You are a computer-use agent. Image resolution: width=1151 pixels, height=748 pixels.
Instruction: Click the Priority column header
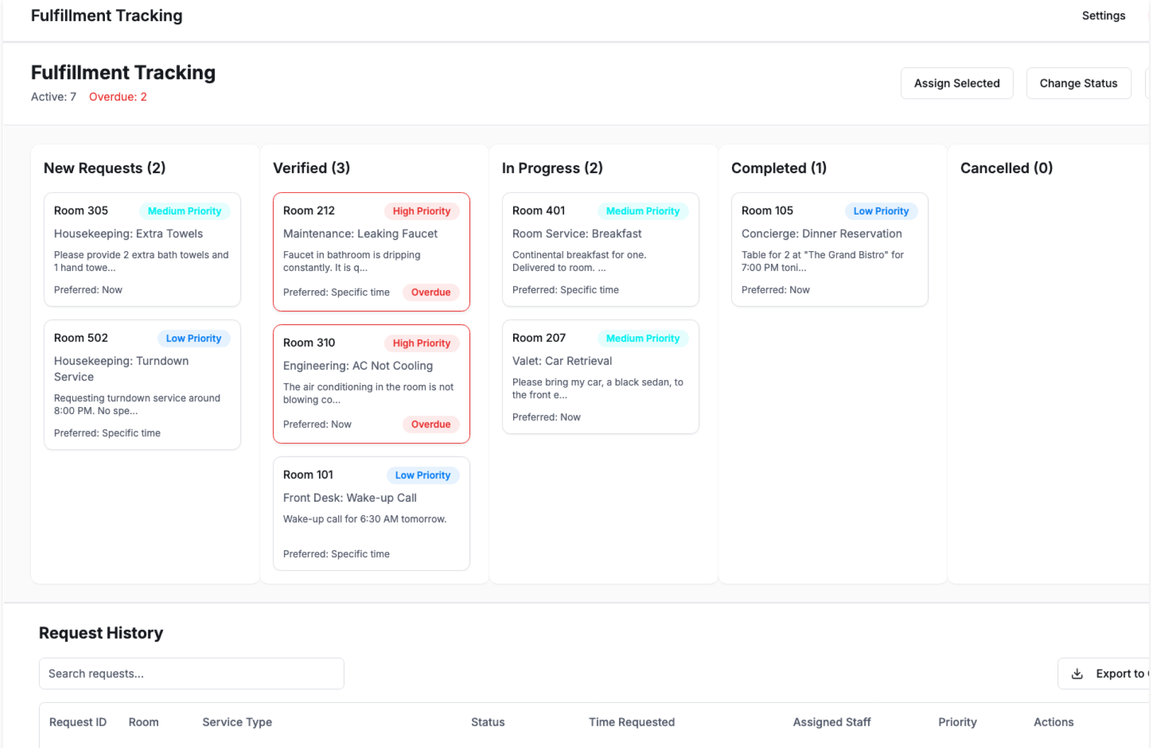click(x=957, y=722)
